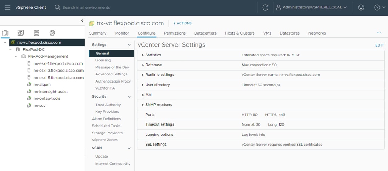The width and height of the screenshot is (388, 171).
Task: Open the Administrator@VSPHERE.LOCAL user dropdown
Action: [x=311, y=7]
